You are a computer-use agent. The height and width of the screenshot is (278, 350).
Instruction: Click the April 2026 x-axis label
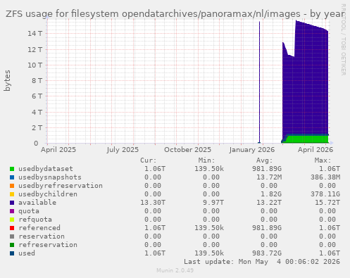point(315,150)
